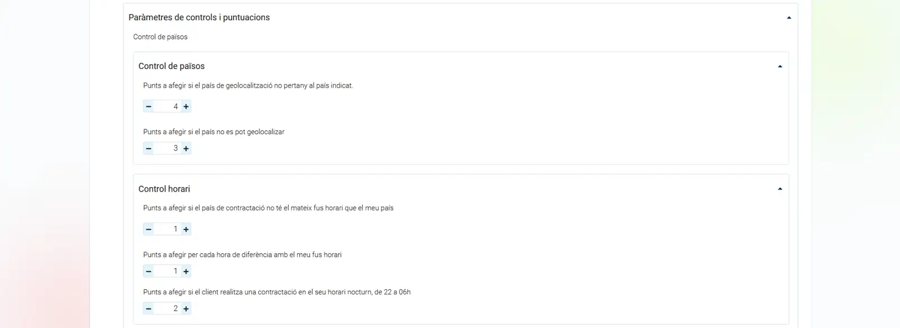Decrease points for geolocation country mismatch
The height and width of the screenshot is (328, 900).
(148, 107)
